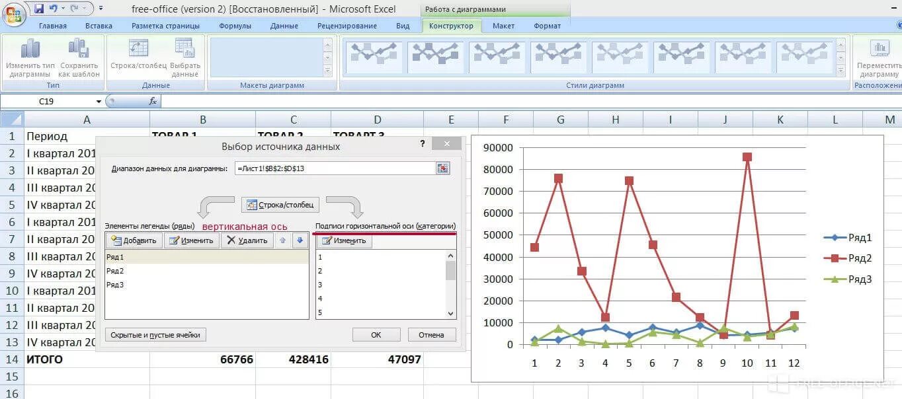Open dialog help question mark
902x399 pixels.
[423, 144]
